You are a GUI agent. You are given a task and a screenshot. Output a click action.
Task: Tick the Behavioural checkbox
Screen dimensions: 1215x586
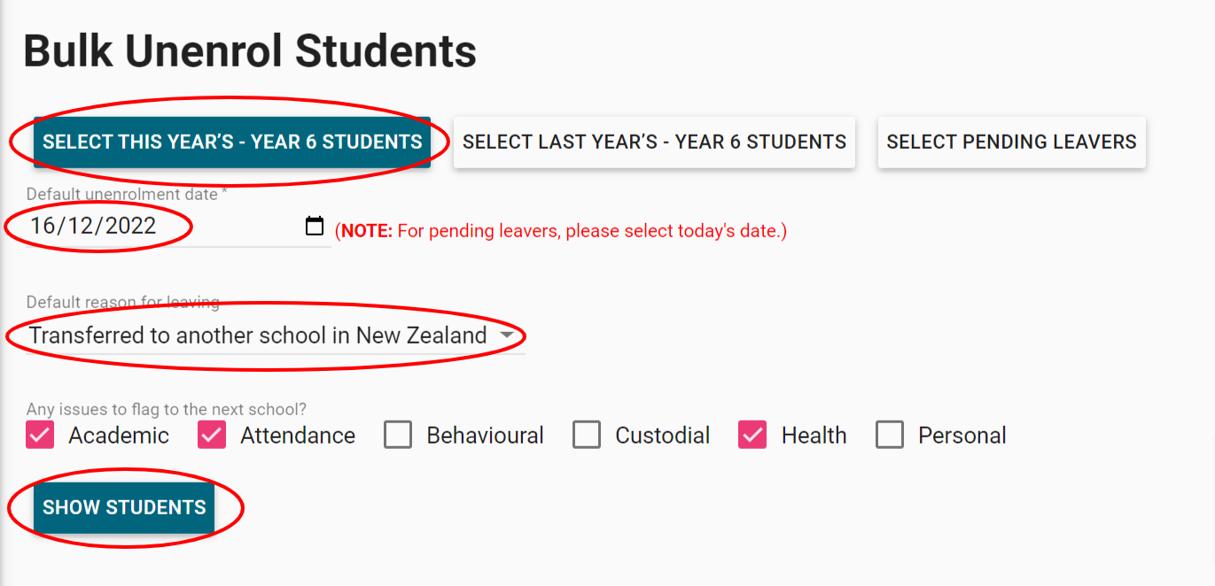coord(398,436)
